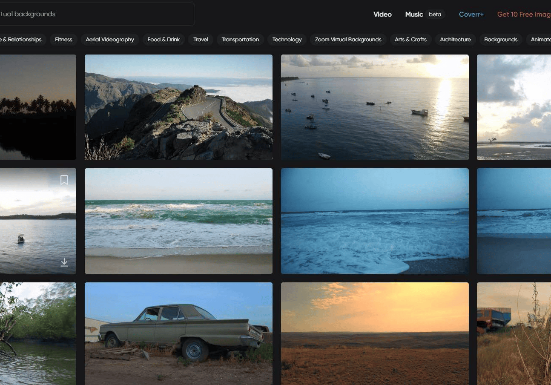Image resolution: width=551 pixels, height=385 pixels.
Task: Open the Music beta section
Action: point(425,14)
